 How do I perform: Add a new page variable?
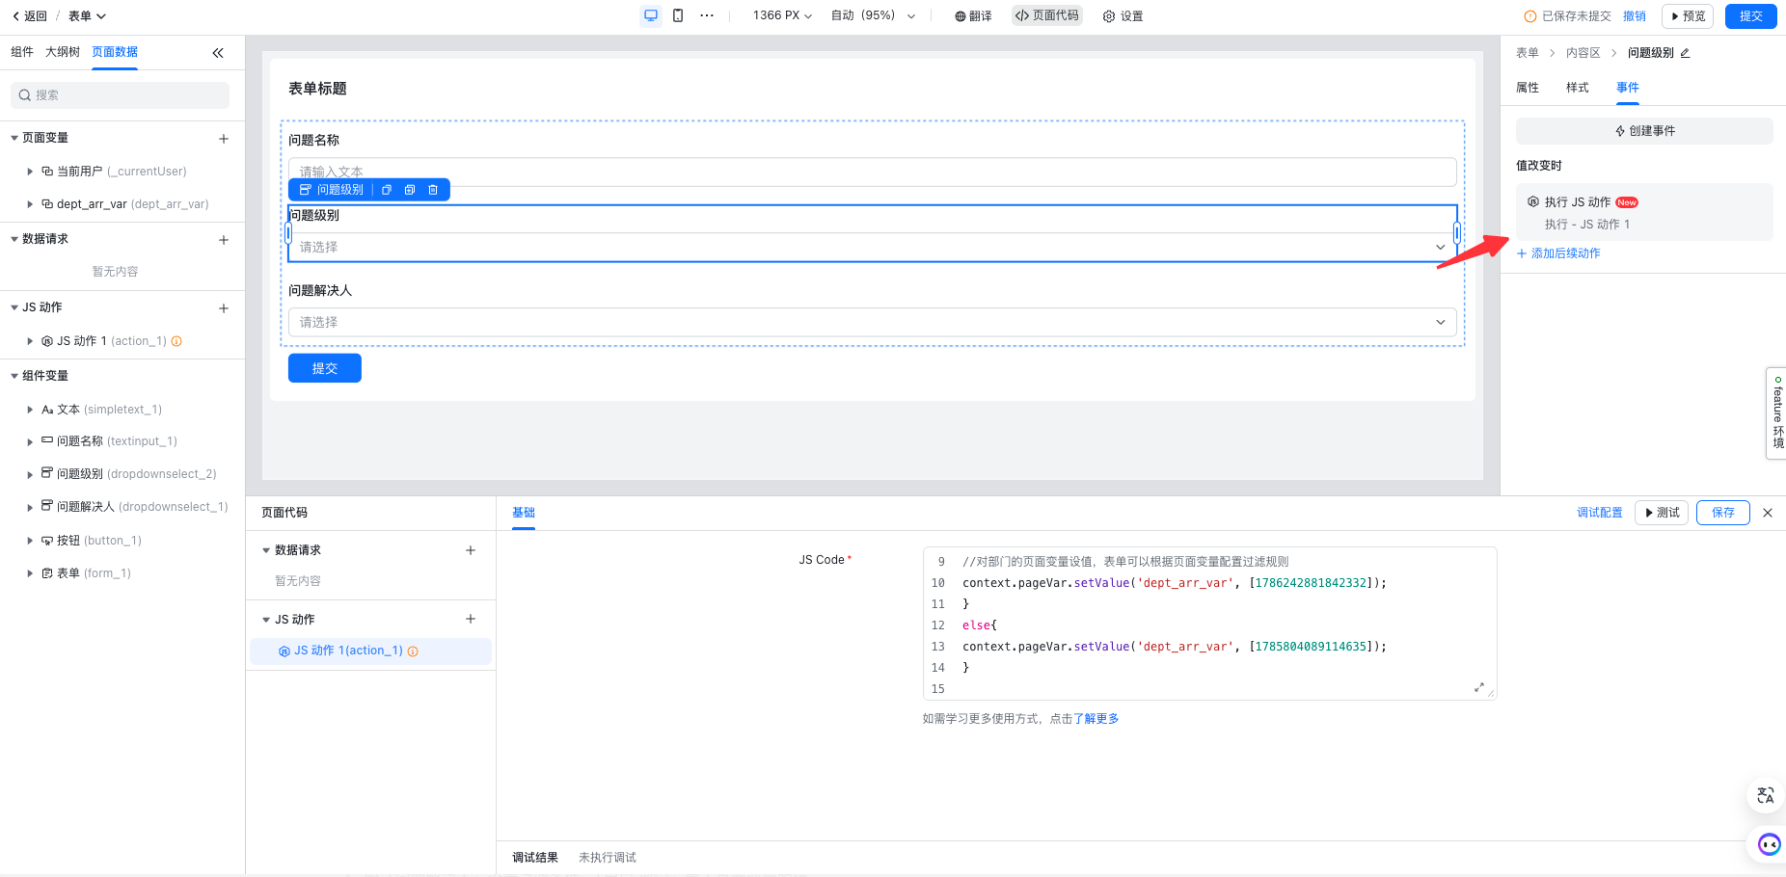(224, 139)
